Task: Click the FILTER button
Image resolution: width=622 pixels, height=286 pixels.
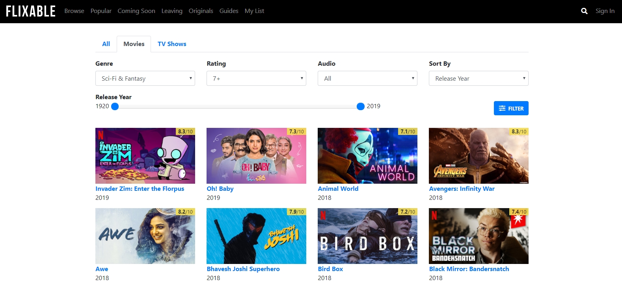Action: [511, 108]
